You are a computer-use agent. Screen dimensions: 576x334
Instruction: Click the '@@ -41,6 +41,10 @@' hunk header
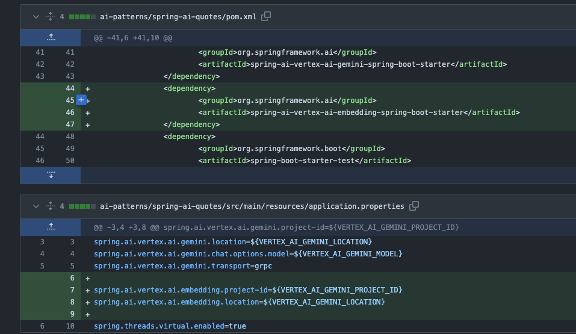coord(133,38)
